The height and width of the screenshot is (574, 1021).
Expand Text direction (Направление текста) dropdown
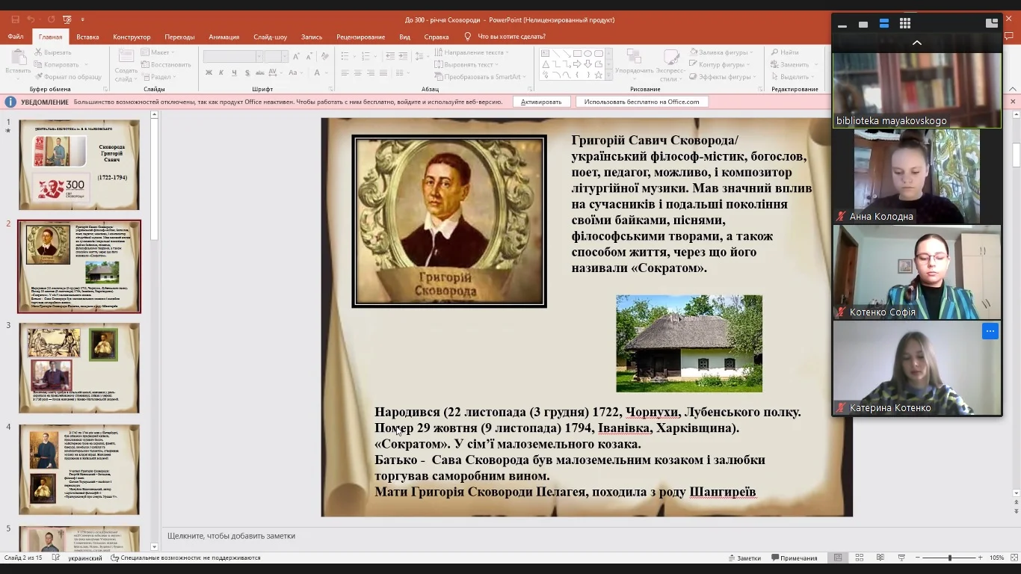click(470, 52)
